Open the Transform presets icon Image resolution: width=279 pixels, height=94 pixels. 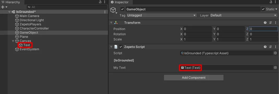click(x=270, y=23)
